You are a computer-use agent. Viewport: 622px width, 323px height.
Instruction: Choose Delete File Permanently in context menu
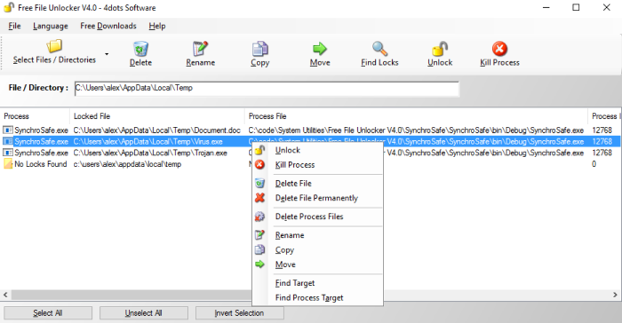coord(317,198)
